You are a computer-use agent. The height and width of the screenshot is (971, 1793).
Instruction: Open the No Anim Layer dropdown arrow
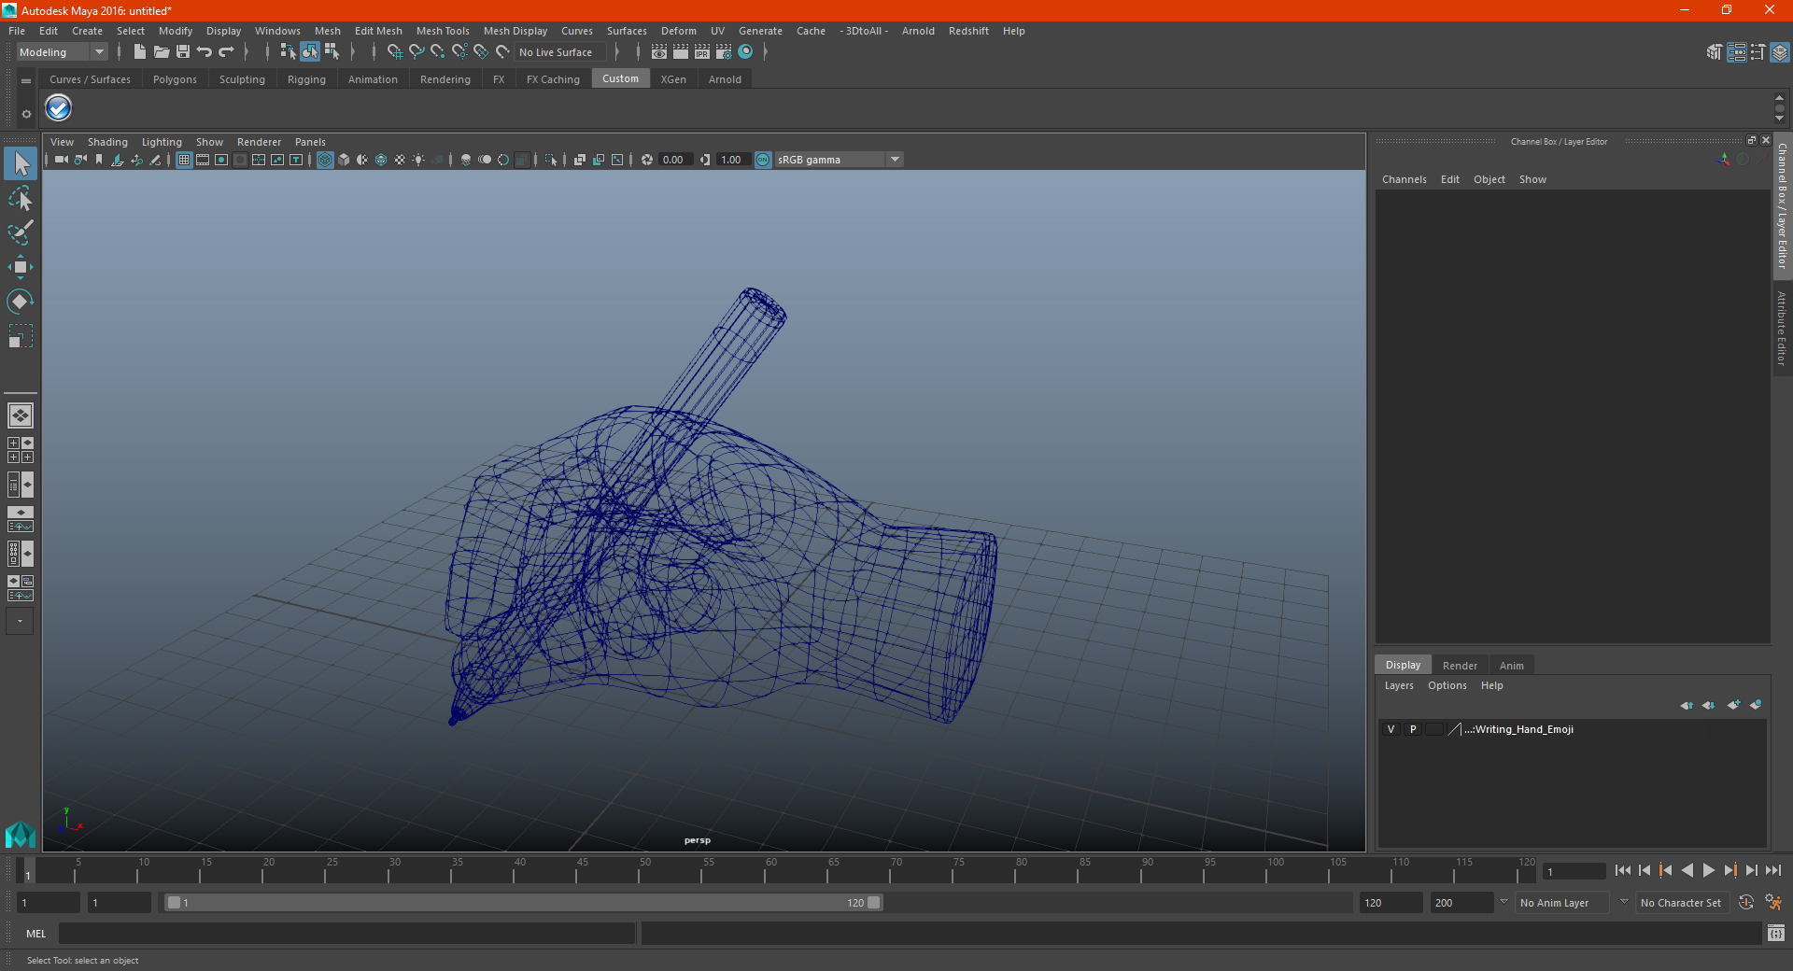point(1504,902)
